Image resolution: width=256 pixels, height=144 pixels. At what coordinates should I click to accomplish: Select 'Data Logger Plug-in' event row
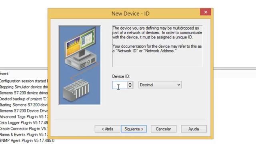coord(24,123)
